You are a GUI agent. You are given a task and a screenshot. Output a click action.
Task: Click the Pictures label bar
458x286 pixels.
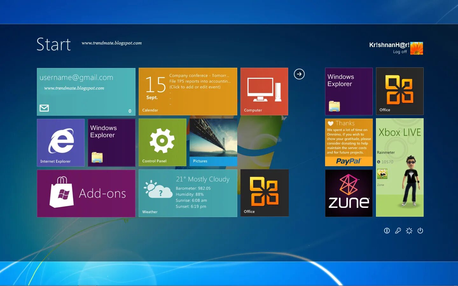(213, 161)
